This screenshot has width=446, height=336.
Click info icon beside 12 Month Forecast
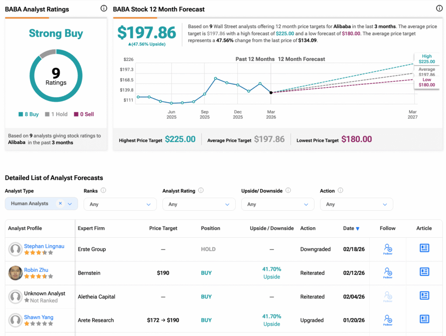point(439,9)
